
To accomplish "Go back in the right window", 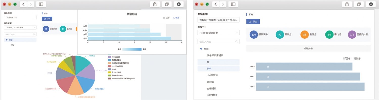I will point(216,4).
